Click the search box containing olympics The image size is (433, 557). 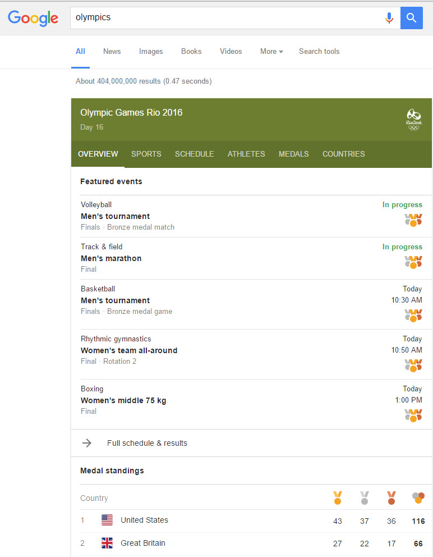[224, 18]
